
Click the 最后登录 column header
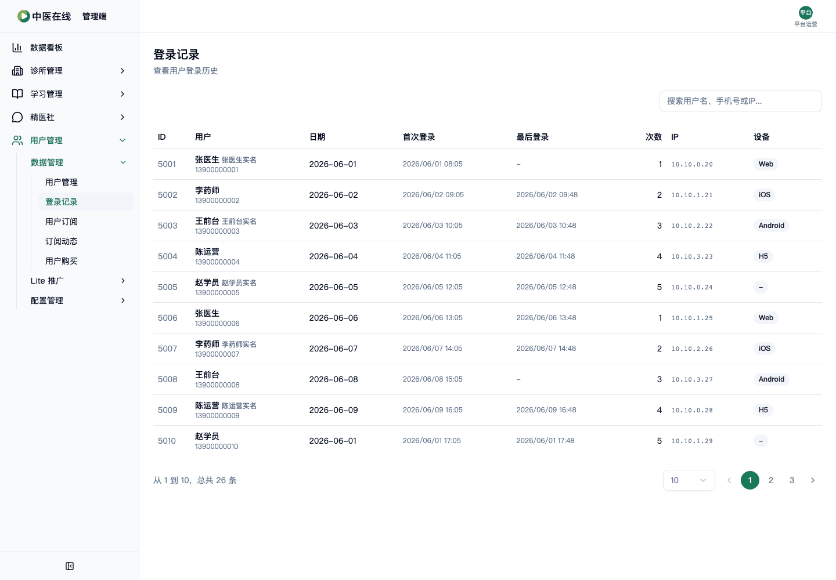click(533, 137)
